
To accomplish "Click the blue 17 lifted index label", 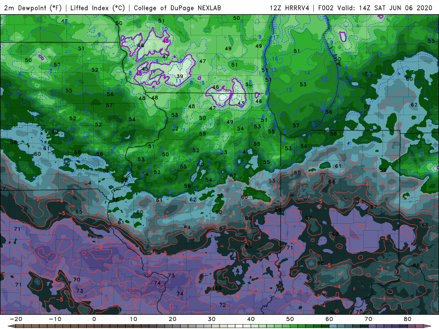I will tap(276, 37).
